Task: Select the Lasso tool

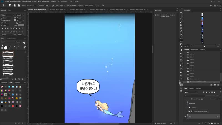Action: [x=181, y=19]
